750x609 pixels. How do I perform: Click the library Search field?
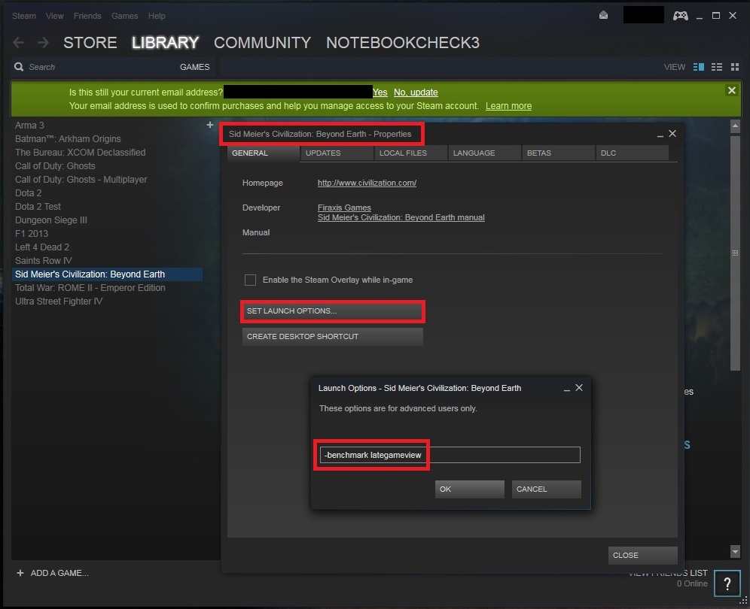pos(96,67)
